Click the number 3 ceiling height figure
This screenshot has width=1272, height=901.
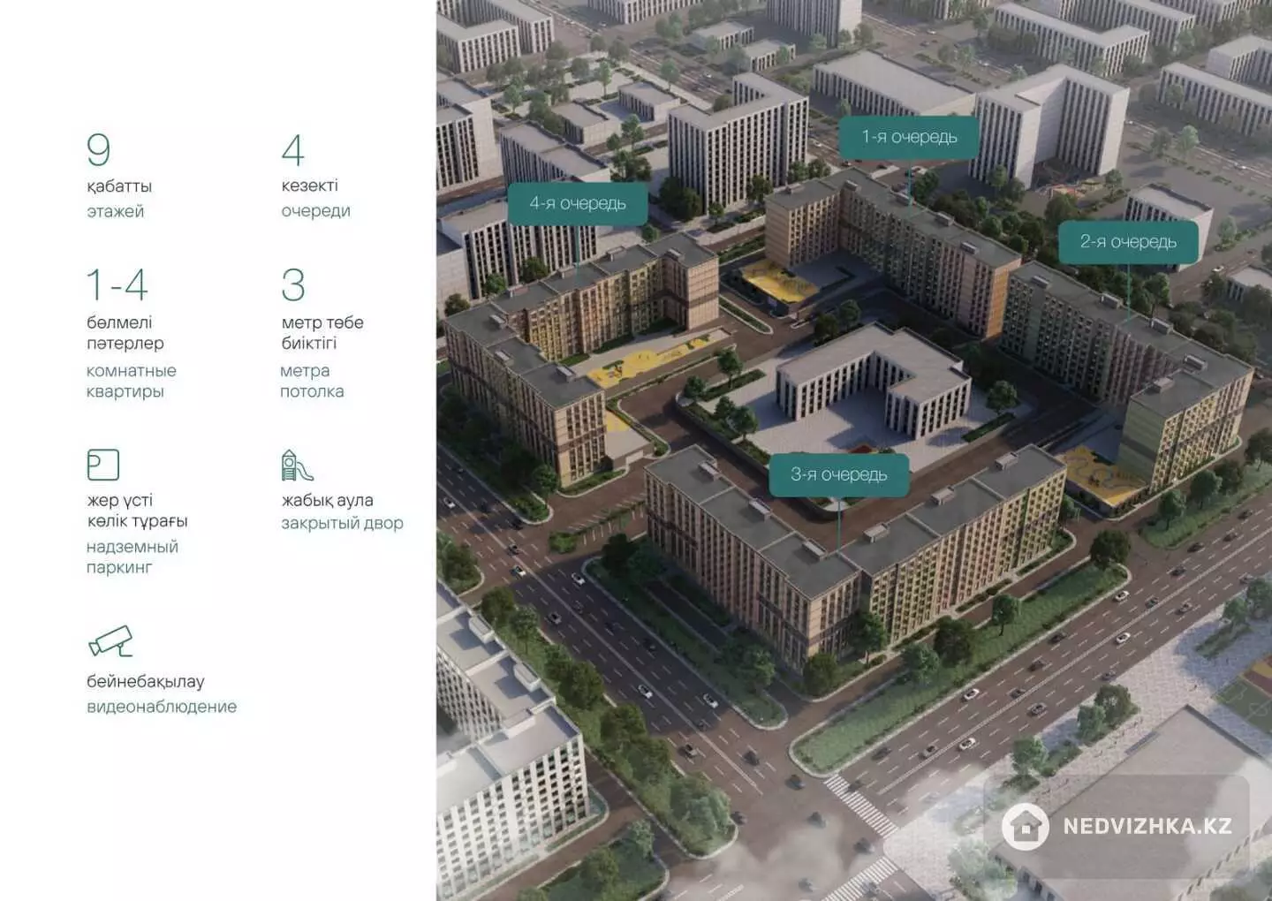pyautogui.click(x=293, y=285)
